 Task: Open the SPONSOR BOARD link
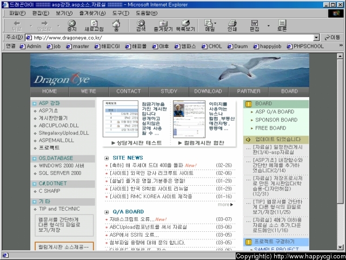(x=276, y=120)
